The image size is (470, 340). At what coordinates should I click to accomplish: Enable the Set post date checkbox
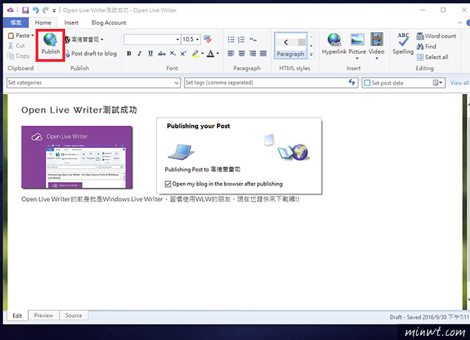pyautogui.click(x=367, y=83)
